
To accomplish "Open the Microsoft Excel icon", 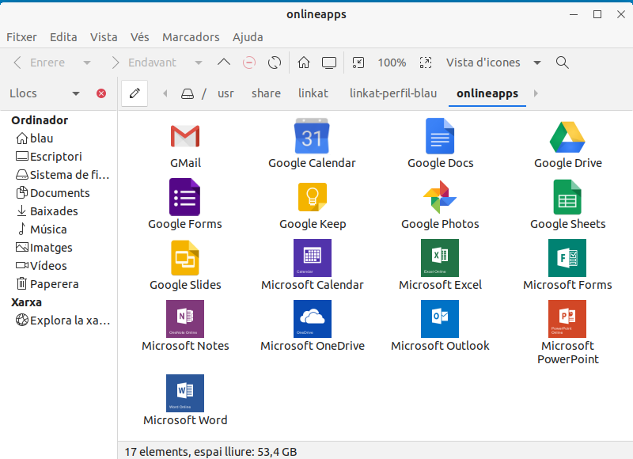I will pos(440,258).
